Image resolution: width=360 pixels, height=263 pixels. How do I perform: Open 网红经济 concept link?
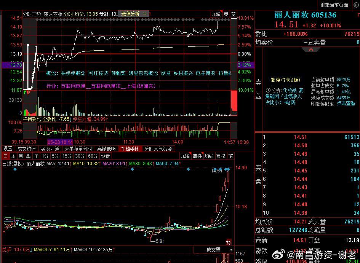(x=98, y=73)
